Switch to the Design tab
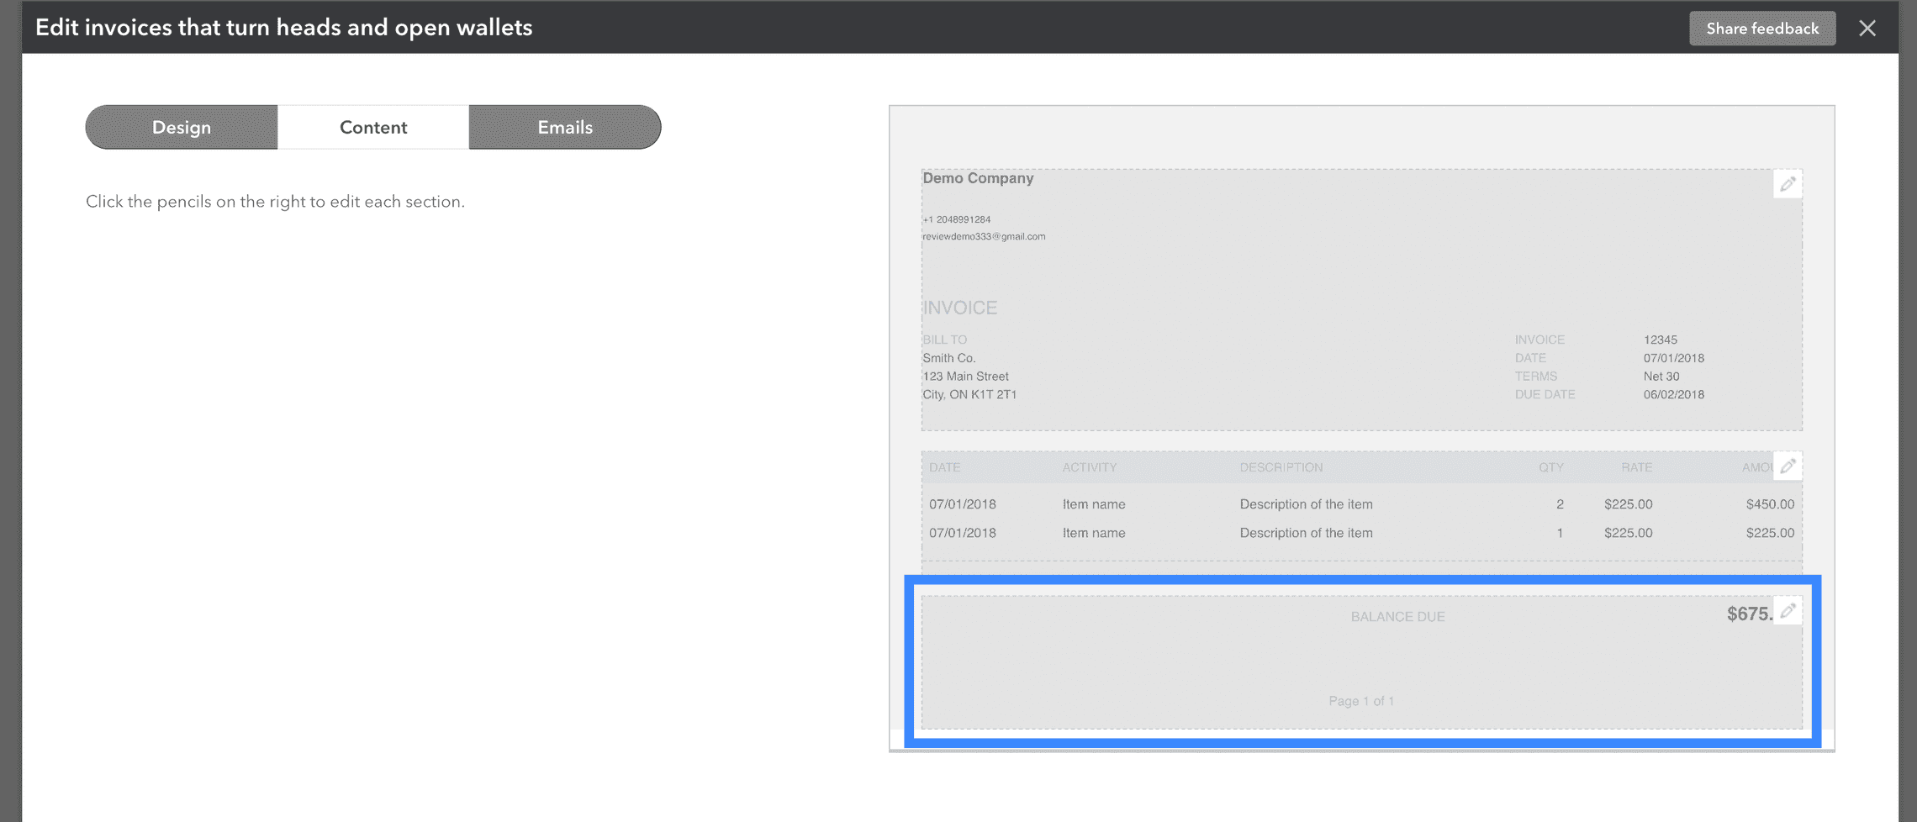 tap(181, 127)
